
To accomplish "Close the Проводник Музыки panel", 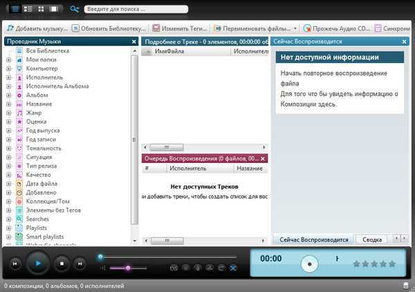I will click(x=134, y=42).
